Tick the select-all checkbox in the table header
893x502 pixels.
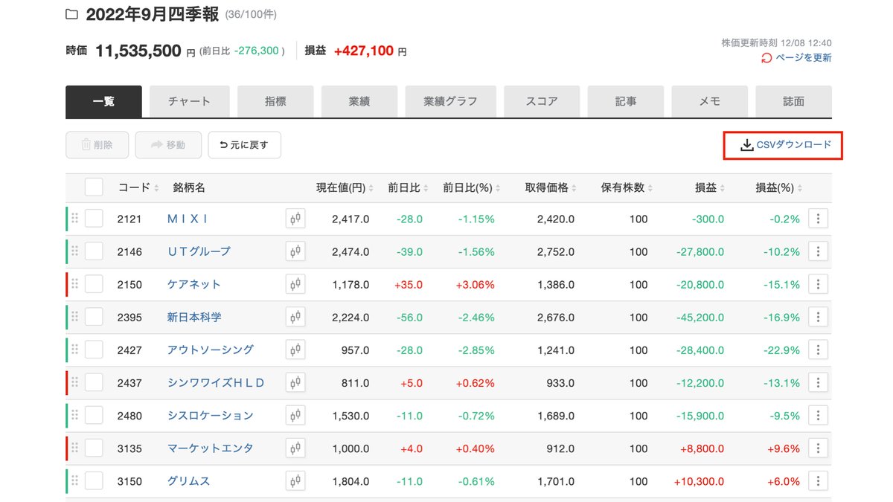[94, 187]
